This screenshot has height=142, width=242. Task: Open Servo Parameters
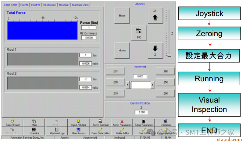pos(122,123)
